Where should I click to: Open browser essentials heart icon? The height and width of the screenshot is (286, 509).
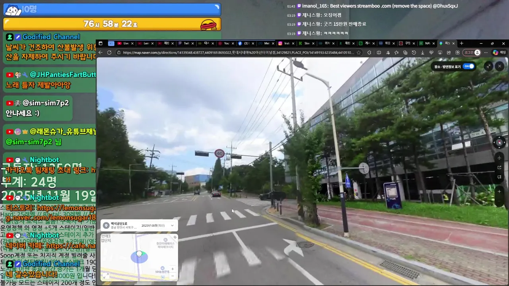point(431,52)
